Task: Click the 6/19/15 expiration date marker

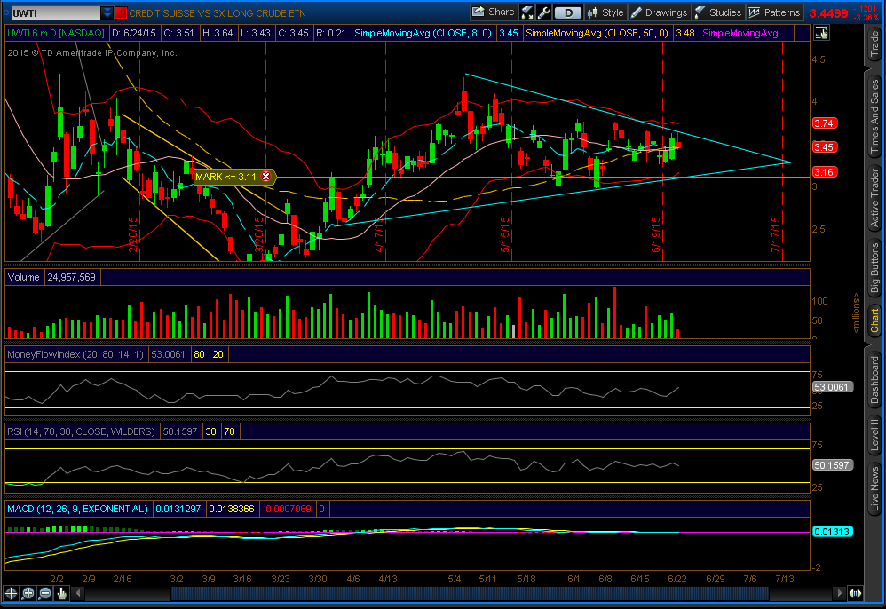Action: pyautogui.click(x=655, y=234)
